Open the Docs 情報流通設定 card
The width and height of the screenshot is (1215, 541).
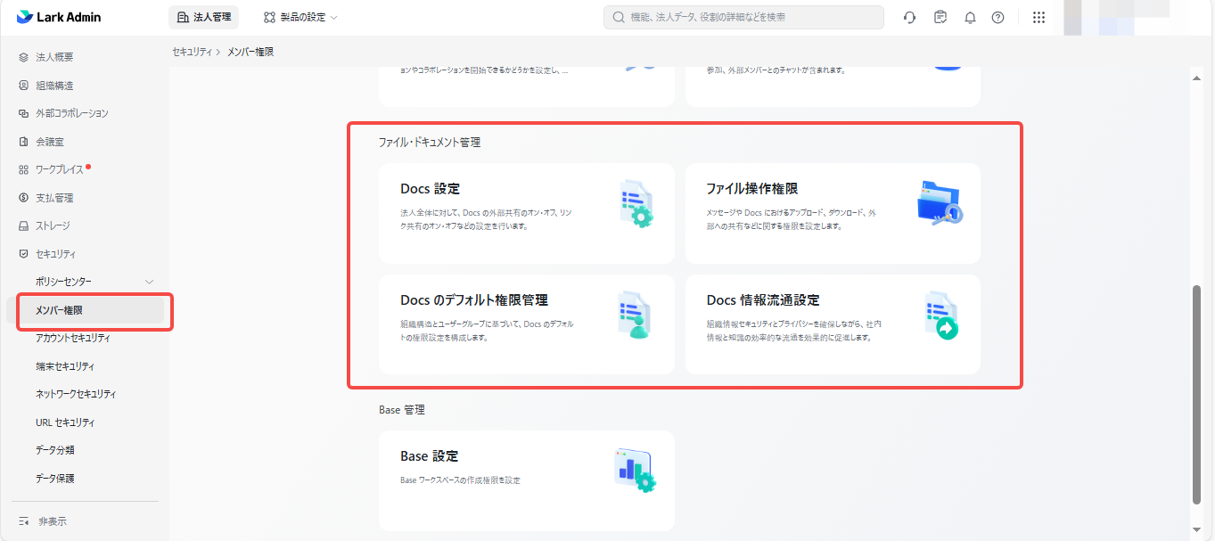[833, 324]
